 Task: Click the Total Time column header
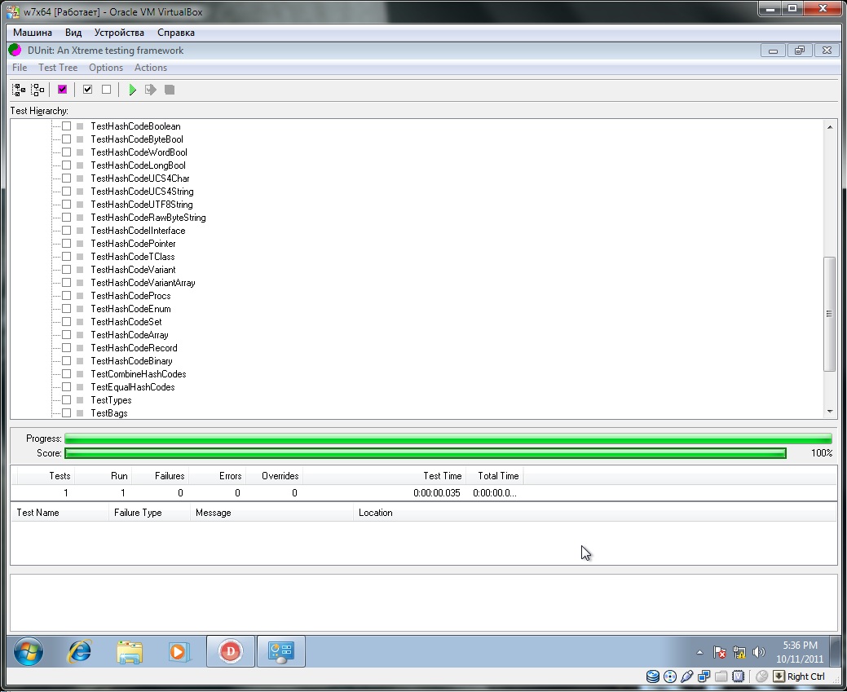(x=495, y=476)
